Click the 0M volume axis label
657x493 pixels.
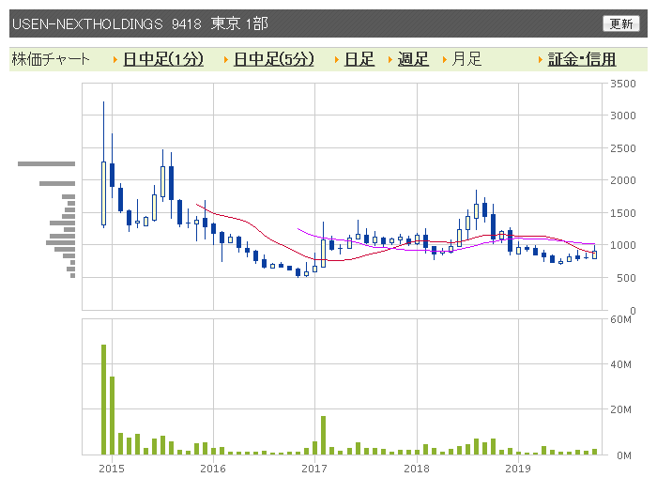(x=624, y=455)
